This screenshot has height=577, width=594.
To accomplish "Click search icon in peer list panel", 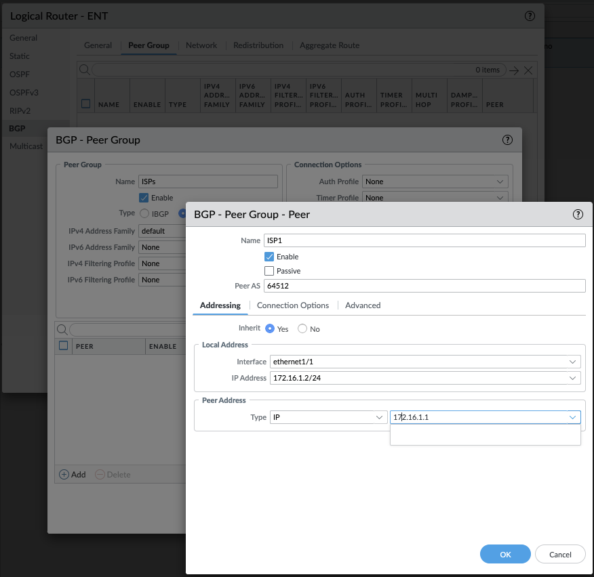I will coord(62,329).
